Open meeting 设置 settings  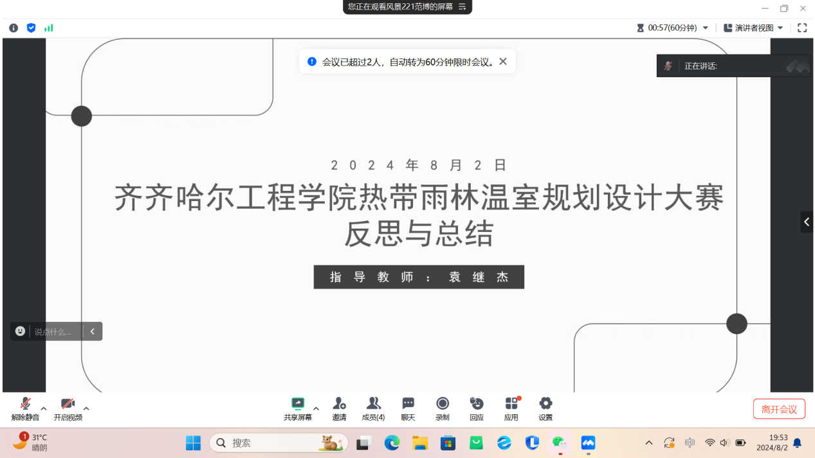(x=545, y=408)
